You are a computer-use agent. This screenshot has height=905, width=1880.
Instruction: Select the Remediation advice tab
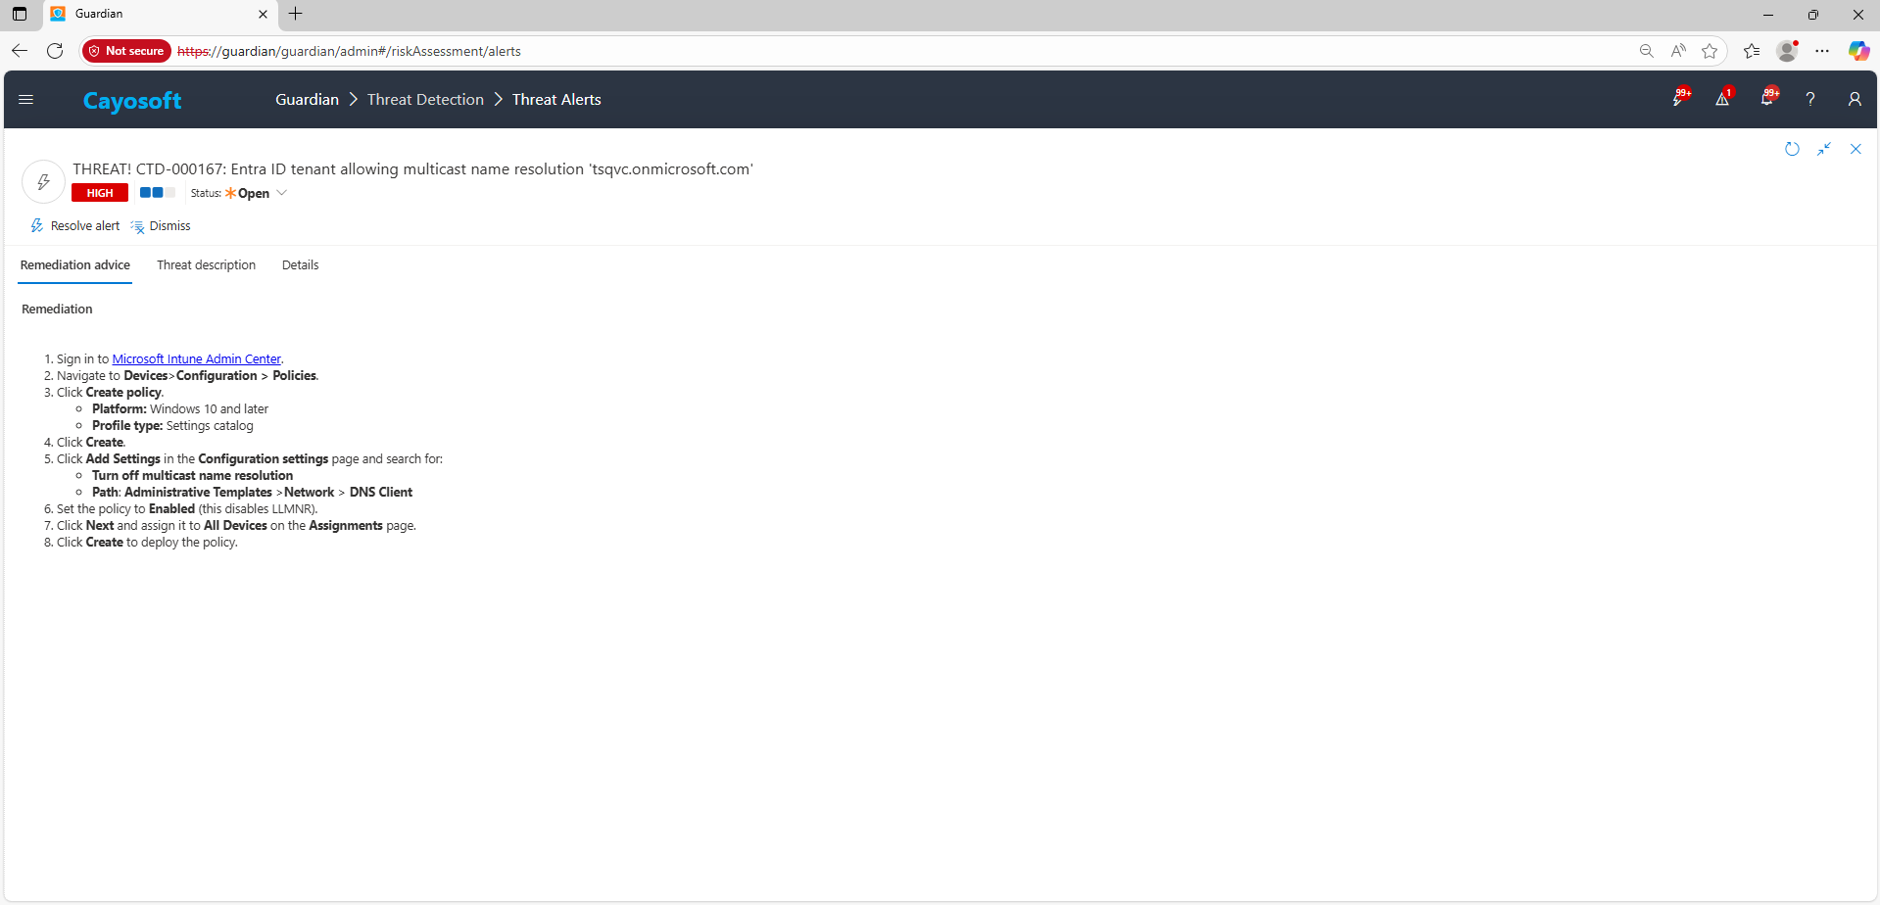click(75, 265)
